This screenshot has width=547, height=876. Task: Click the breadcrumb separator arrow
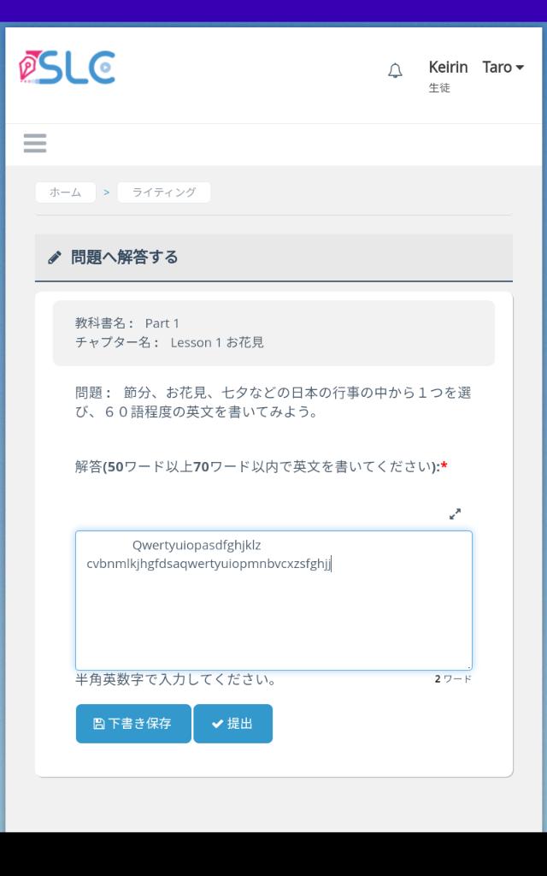point(106,192)
